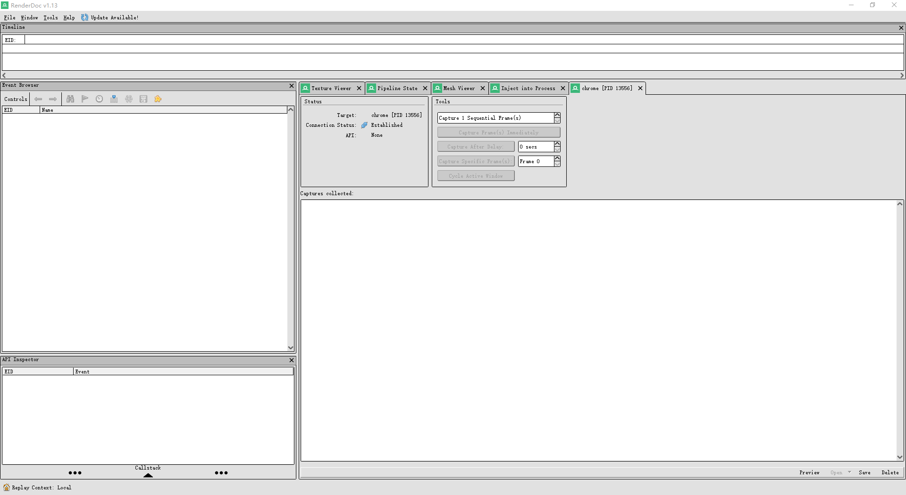Click the Capture After Delay button
The width and height of the screenshot is (906, 495).
tap(476, 147)
